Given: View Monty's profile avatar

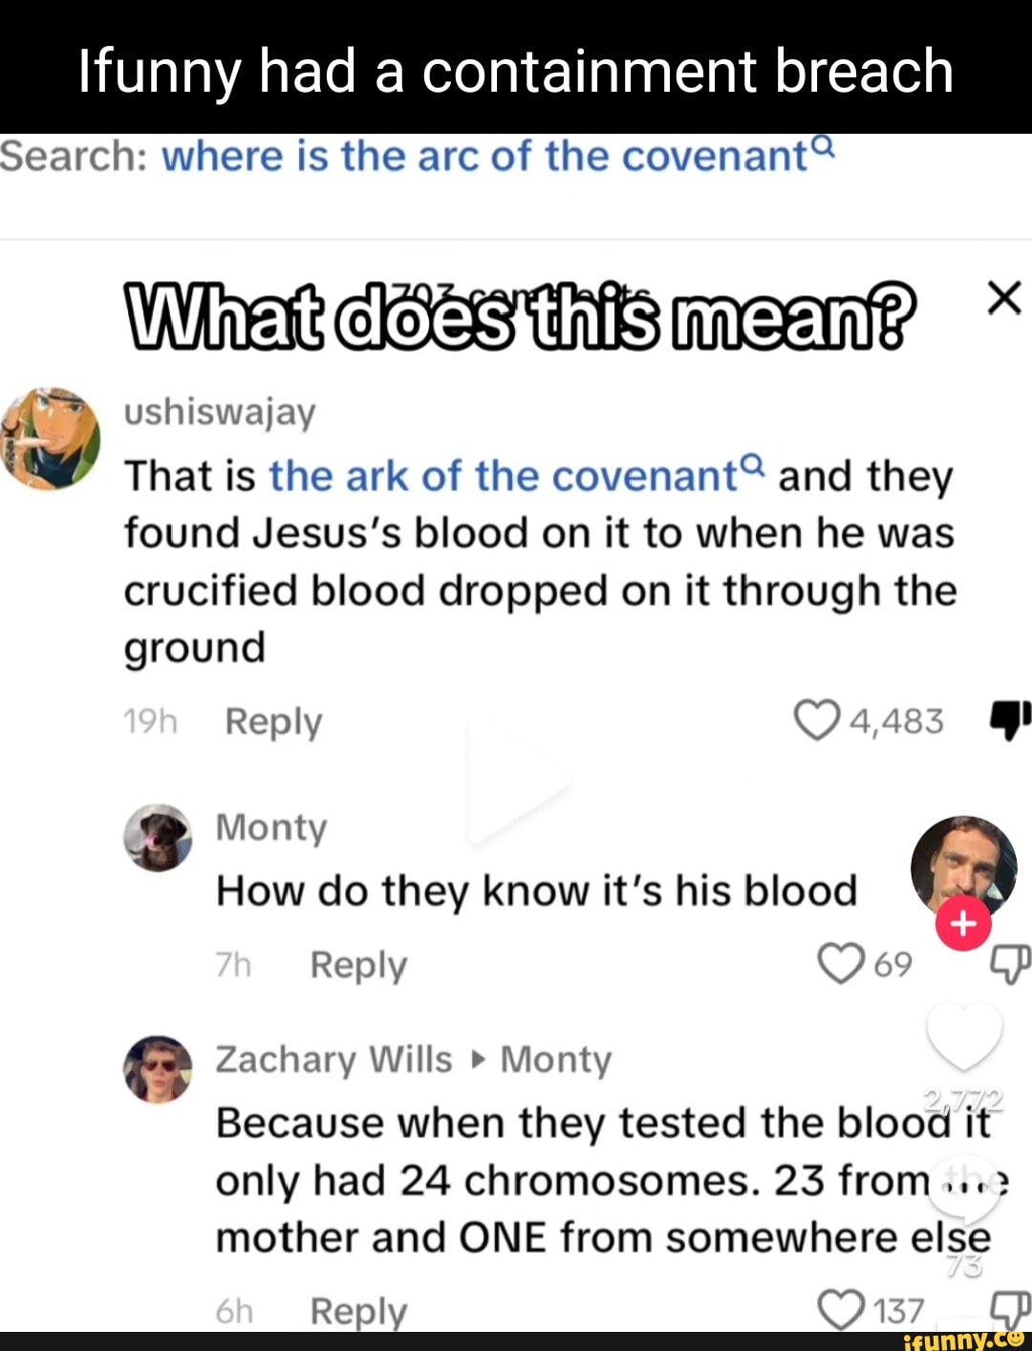Looking at the screenshot, I should pos(159,839).
